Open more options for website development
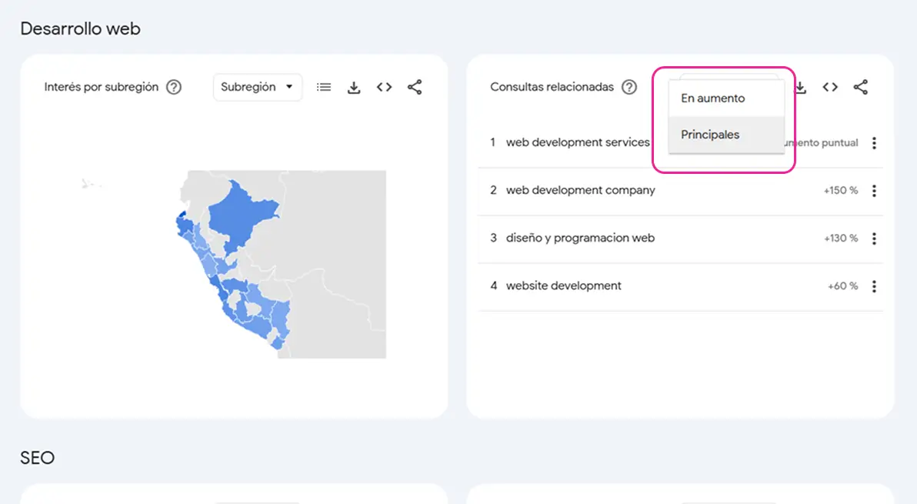This screenshot has width=917, height=504. point(875,286)
